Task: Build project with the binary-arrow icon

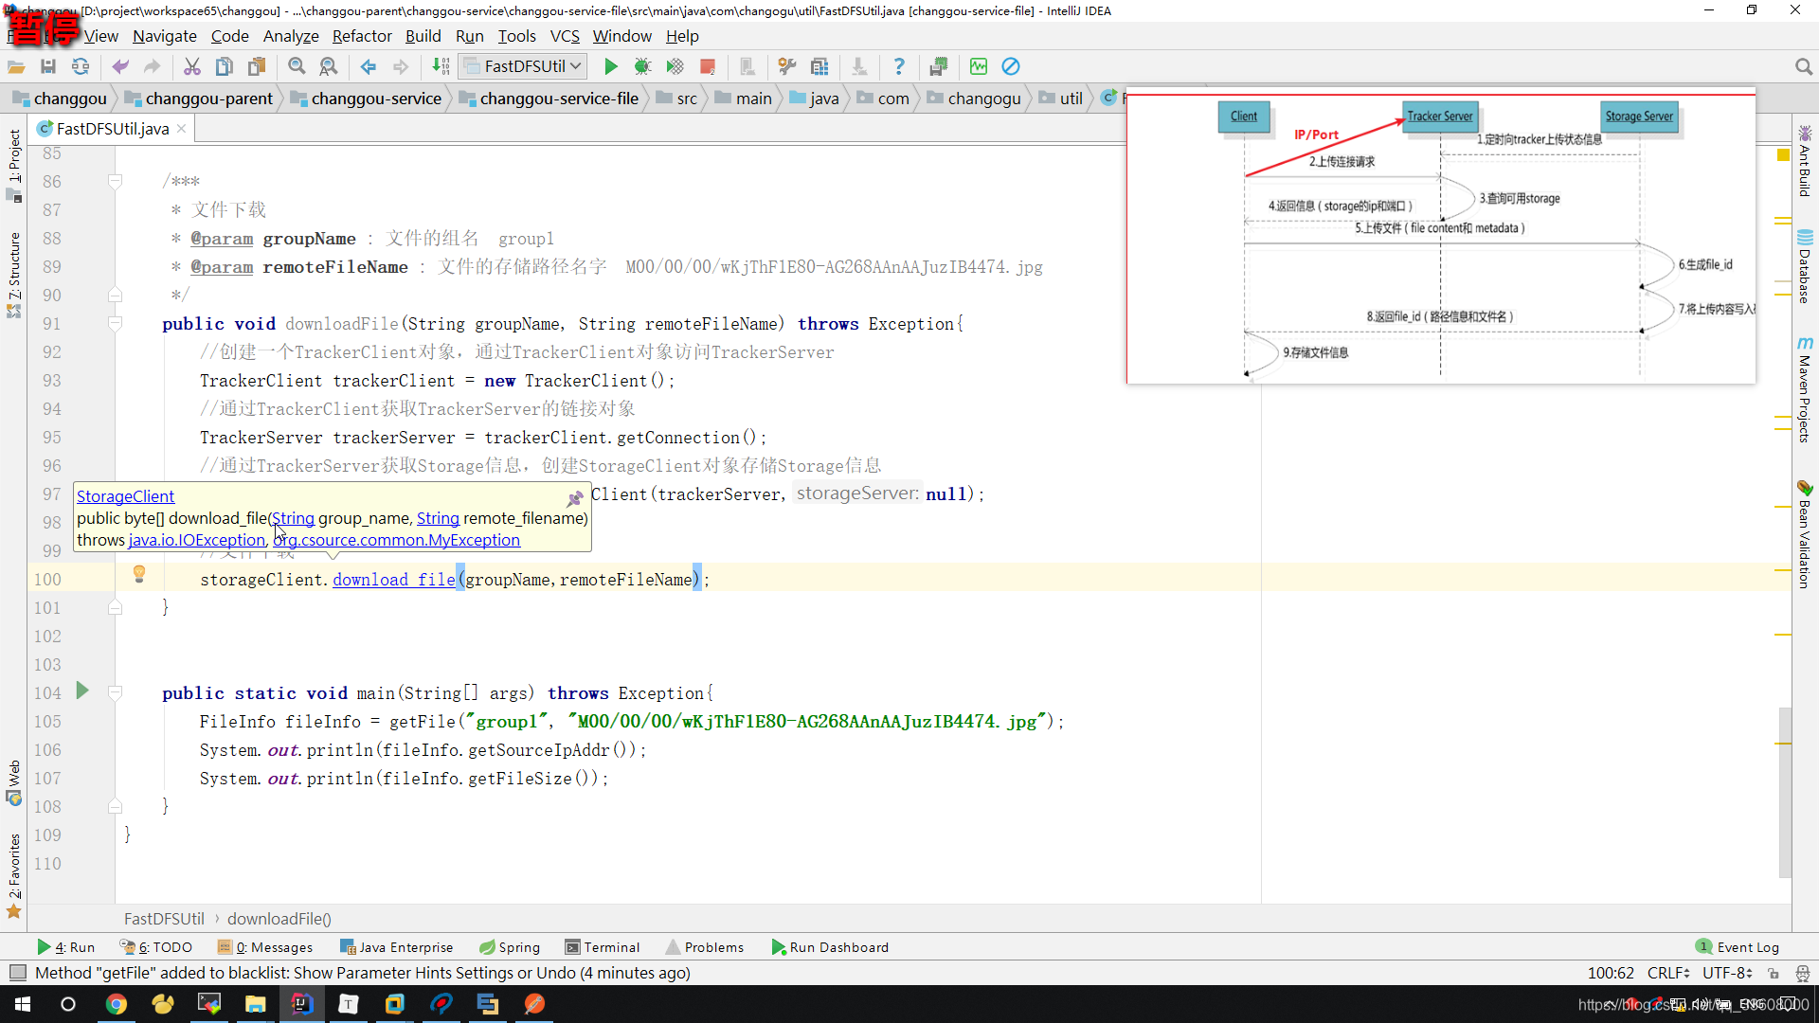Action: point(441,66)
